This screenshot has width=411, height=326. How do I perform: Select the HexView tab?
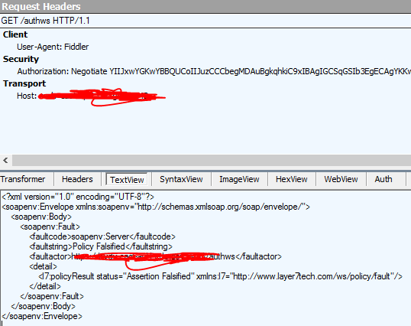click(292, 179)
